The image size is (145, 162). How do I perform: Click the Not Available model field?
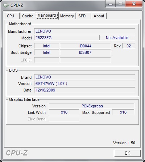click(x=117, y=38)
